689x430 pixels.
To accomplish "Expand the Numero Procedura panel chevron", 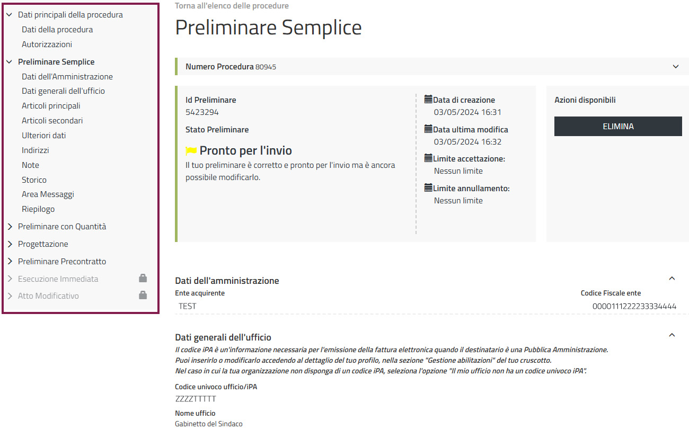I will (676, 67).
